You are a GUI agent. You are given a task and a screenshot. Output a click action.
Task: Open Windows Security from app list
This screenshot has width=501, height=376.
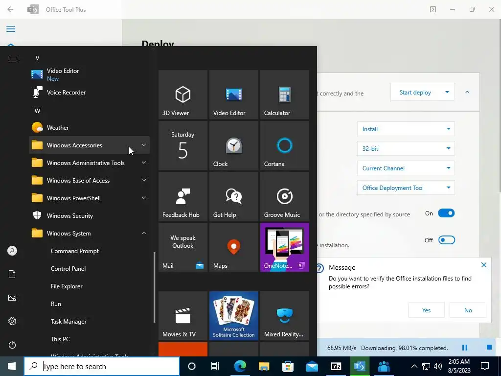tap(90, 215)
